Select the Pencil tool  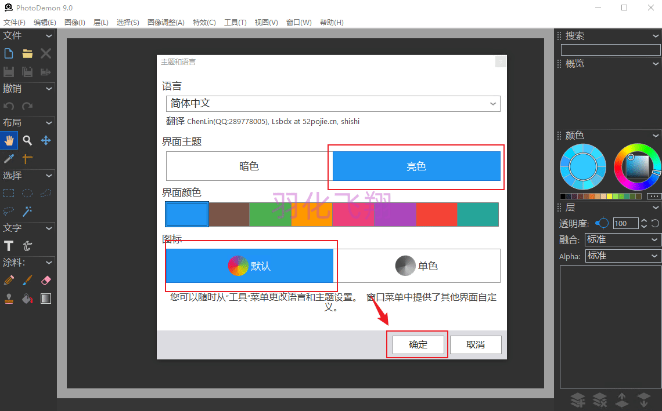9,281
